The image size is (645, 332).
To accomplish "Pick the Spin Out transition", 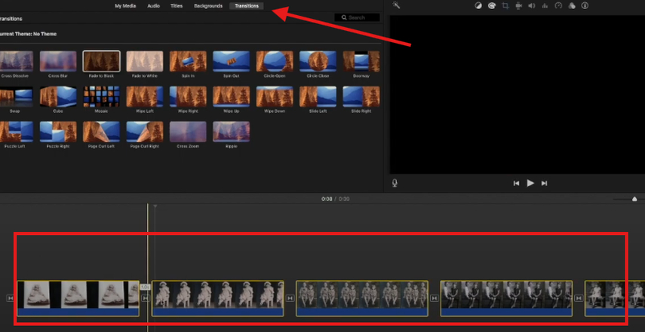I will (x=231, y=62).
